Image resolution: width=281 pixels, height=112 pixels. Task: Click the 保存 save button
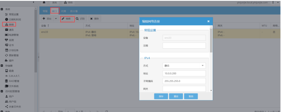tap(161, 96)
